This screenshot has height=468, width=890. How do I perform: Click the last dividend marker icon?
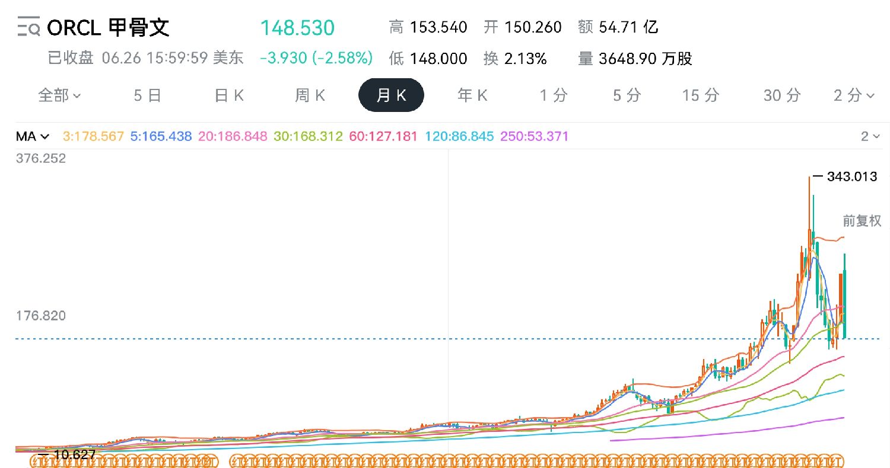838,461
